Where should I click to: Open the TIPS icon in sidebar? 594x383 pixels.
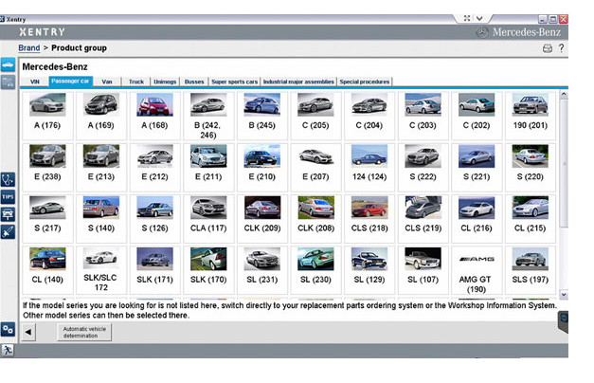coord(8,197)
